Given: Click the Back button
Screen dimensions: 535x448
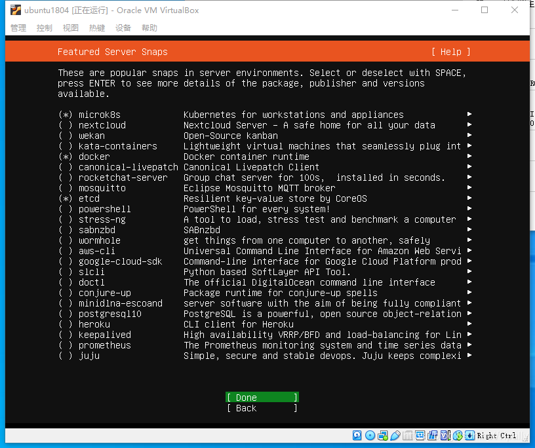Looking at the screenshot, I should click(262, 408).
